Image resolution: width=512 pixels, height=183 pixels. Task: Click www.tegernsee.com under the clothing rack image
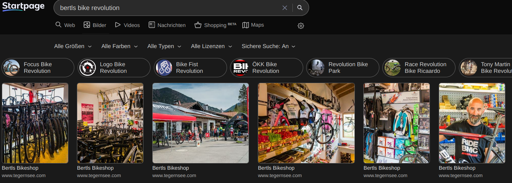[385, 176]
